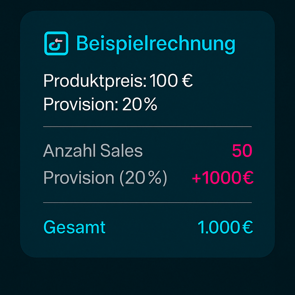Viewport: 295px width, 295px height.
Task: Click the euro sign after pink 1000
Action: [247, 178]
